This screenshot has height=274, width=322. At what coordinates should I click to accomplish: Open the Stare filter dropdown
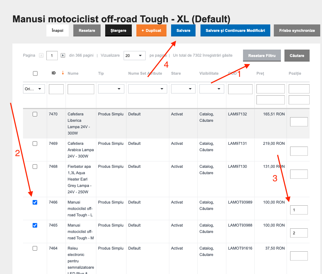(x=183, y=89)
